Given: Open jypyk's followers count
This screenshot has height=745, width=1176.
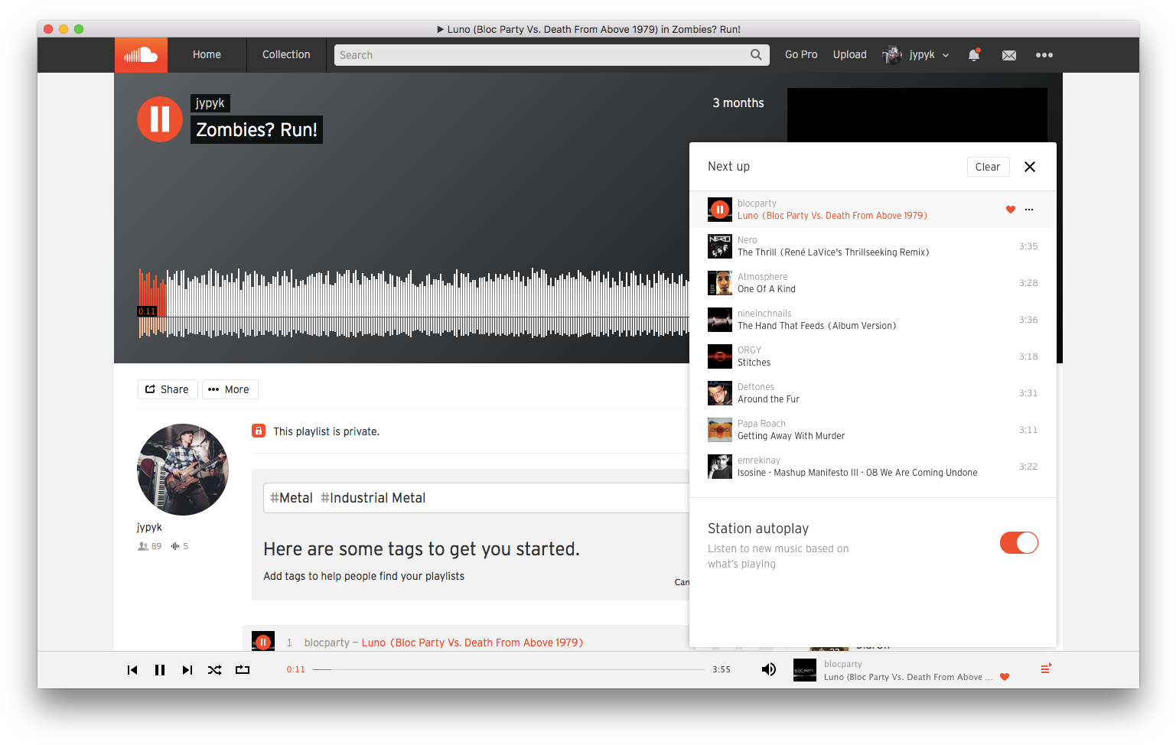Looking at the screenshot, I should (150, 546).
